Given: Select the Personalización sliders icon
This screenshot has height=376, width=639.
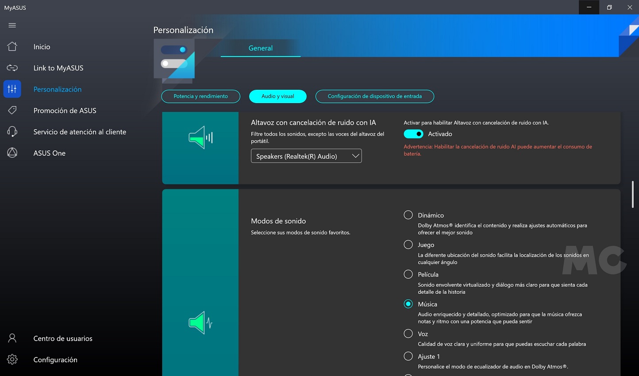Looking at the screenshot, I should [12, 89].
